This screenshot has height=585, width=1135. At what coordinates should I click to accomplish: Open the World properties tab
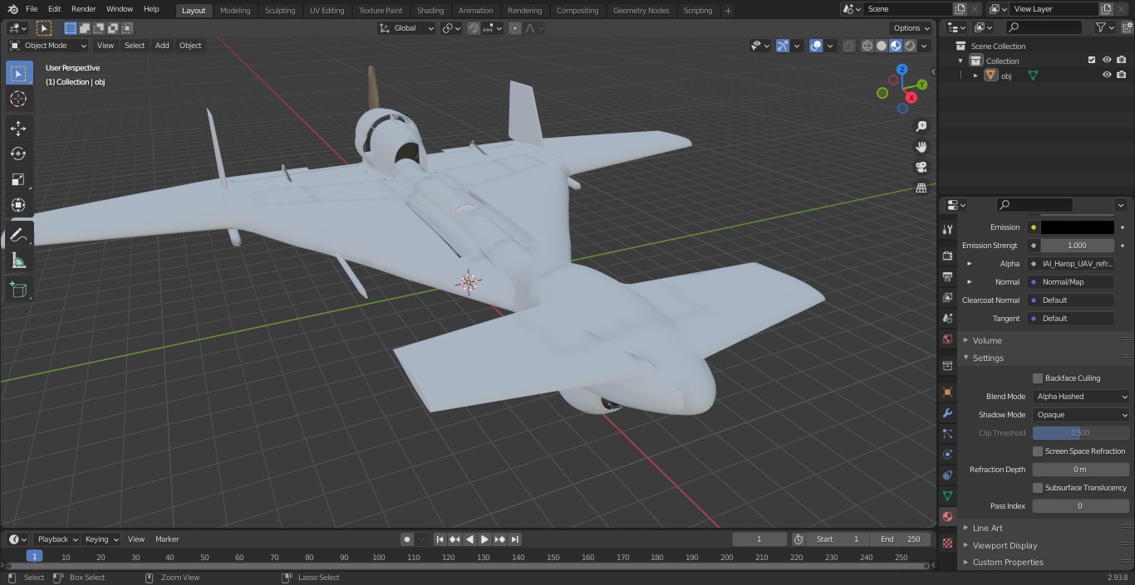pyautogui.click(x=947, y=339)
